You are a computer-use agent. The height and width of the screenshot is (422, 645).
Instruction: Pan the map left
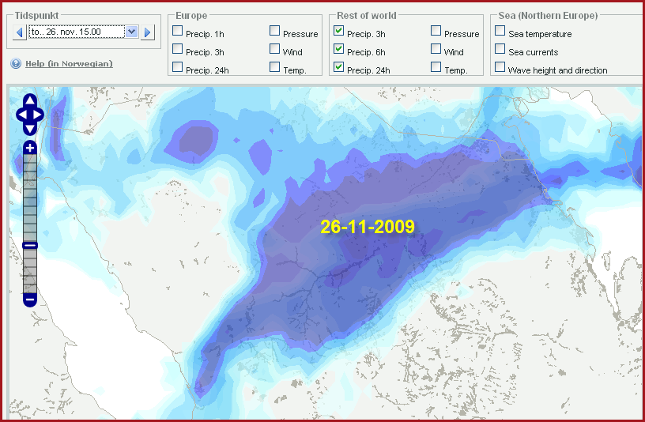[22, 115]
